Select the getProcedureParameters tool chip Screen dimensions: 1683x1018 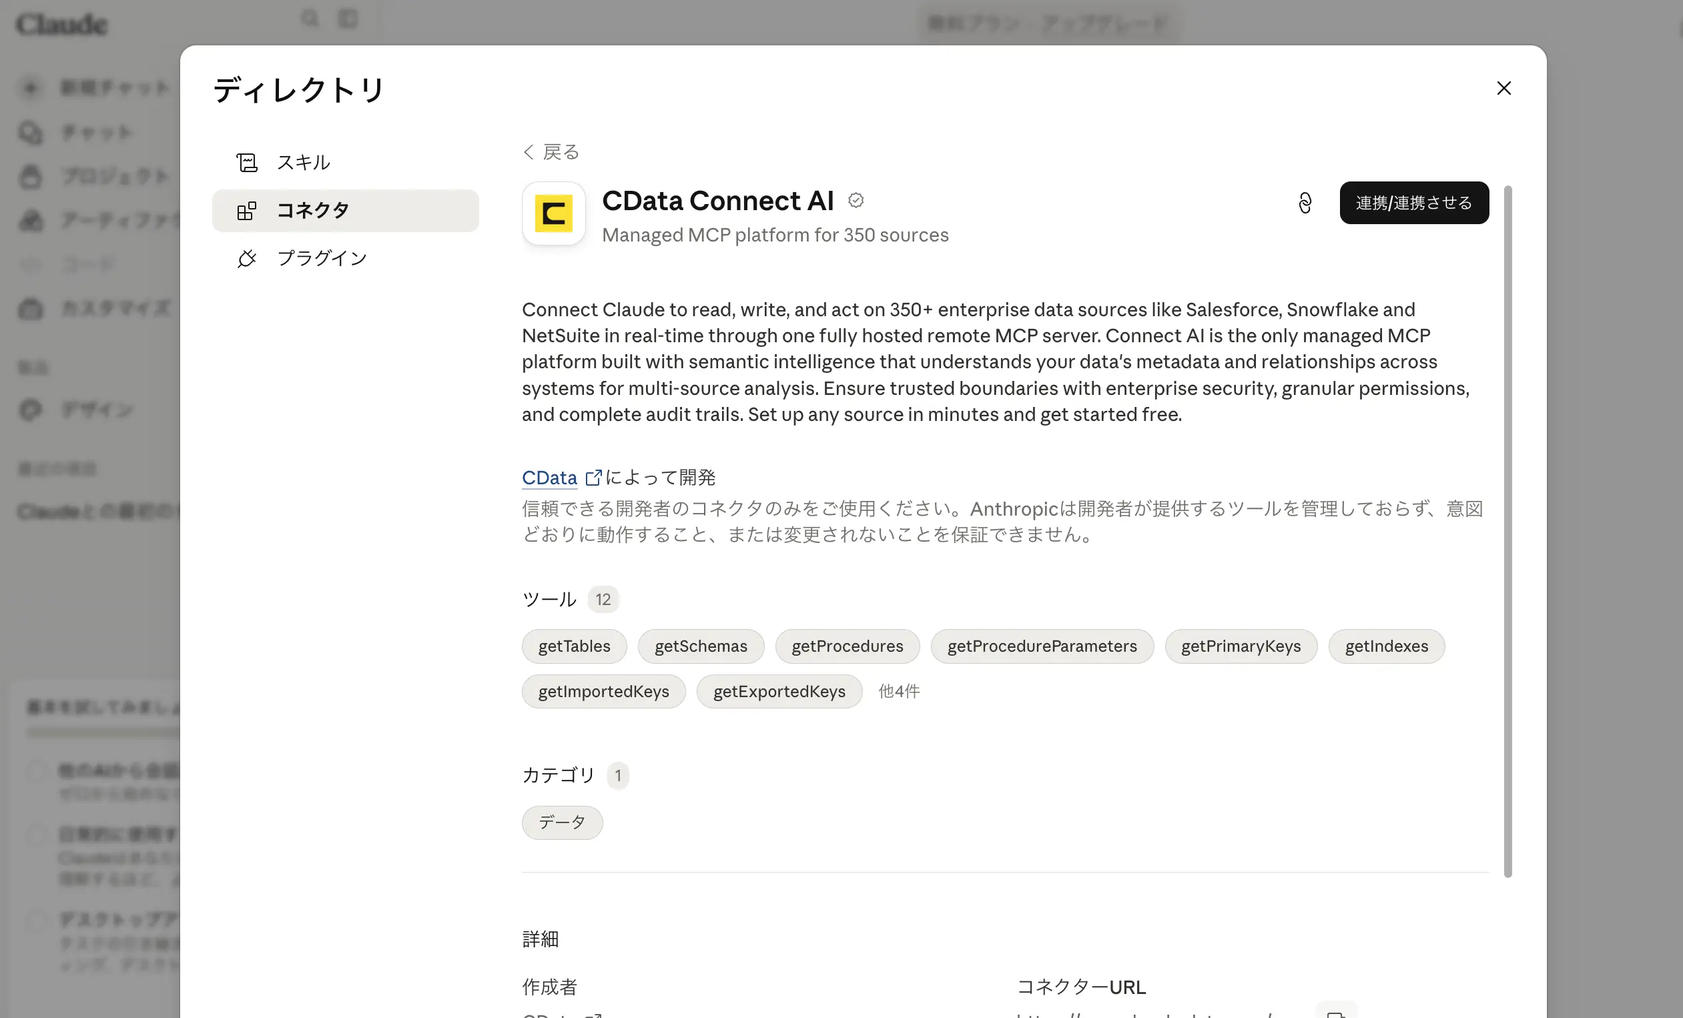[1042, 646]
